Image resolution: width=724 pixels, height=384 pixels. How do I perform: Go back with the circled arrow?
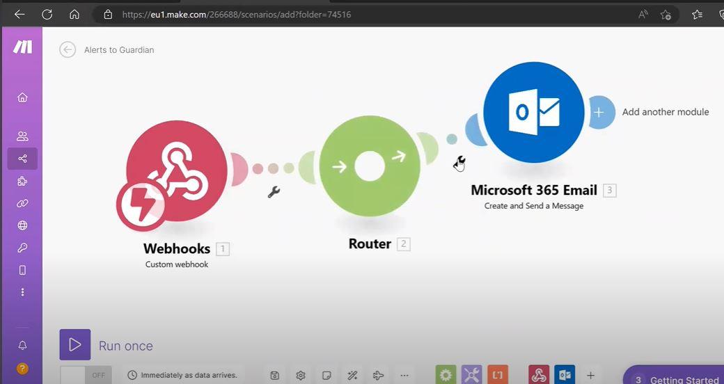tap(68, 50)
